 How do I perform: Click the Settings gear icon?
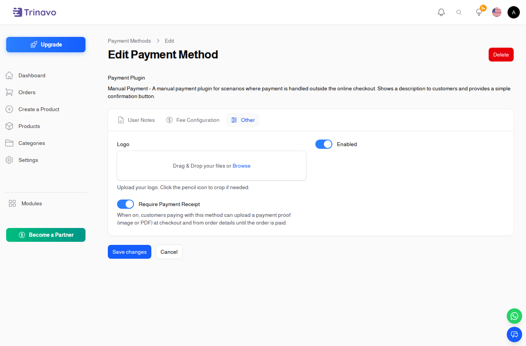pyautogui.click(x=9, y=160)
